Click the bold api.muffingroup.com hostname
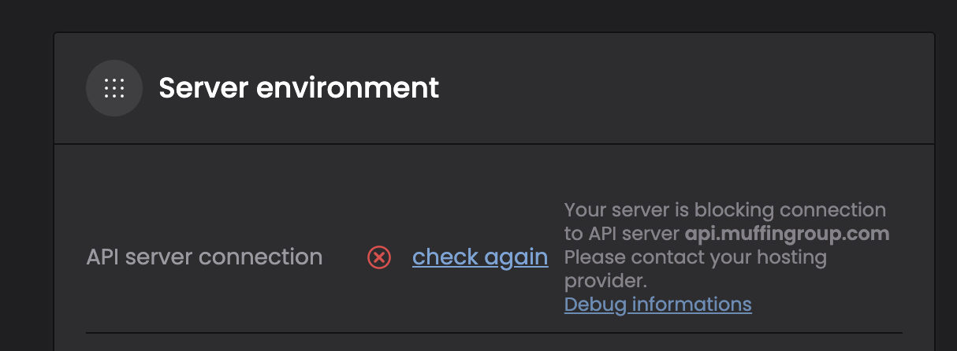The width and height of the screenshot is (957, 351). coord(787,234)
